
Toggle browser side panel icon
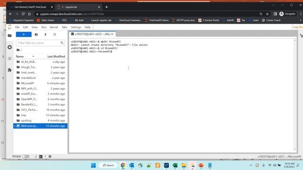(275, 14)
